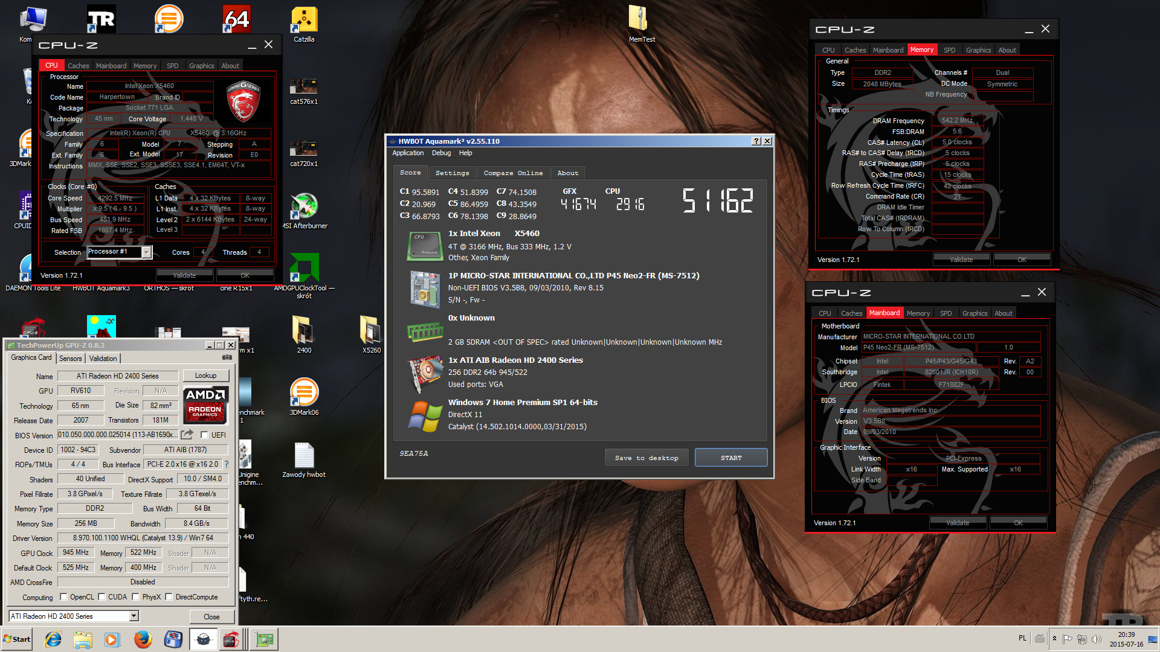The image size is (1160, 652).
Task: Click OK in the Memory CPU-Z window
Action: click(x=1022, y=260)
